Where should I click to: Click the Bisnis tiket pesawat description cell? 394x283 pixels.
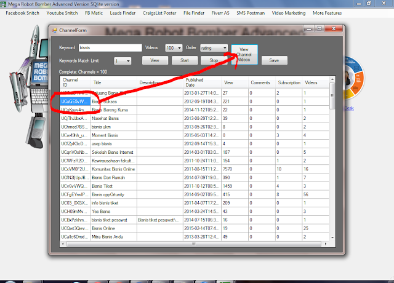coord(160,220)
